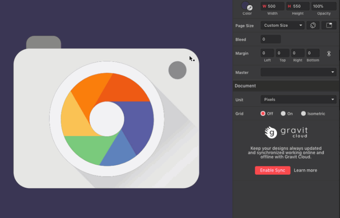This screenshot has height=218, width=340.
Task: Edit the Left margin field
Action: click(267, 53)
